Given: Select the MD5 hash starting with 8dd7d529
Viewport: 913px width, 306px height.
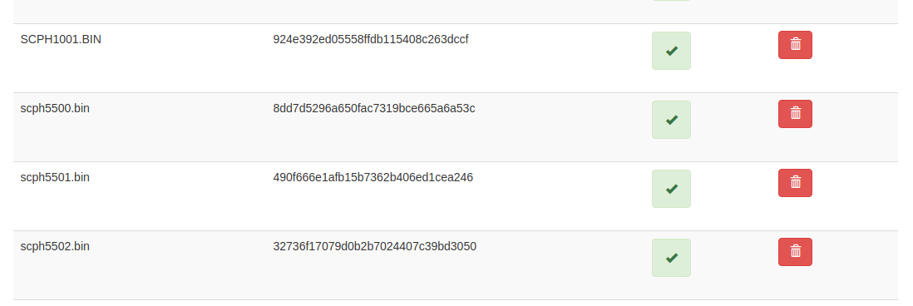Looking at the screenshot, I should (x=374, y=108).
